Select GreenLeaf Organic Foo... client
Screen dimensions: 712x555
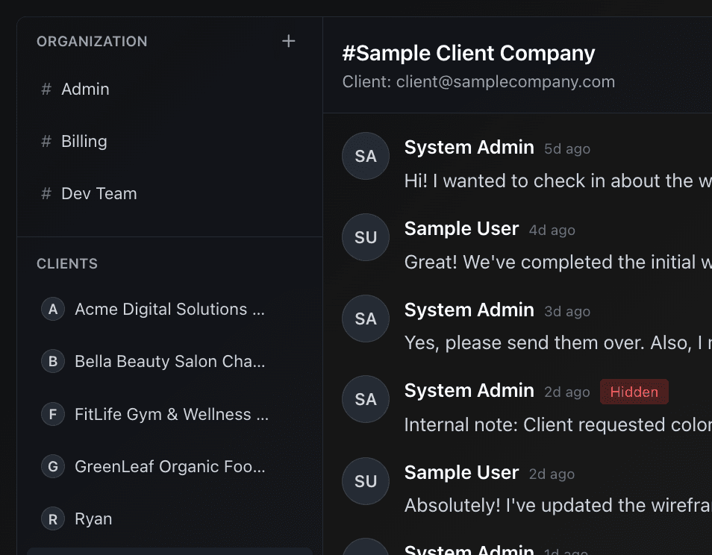170,466
